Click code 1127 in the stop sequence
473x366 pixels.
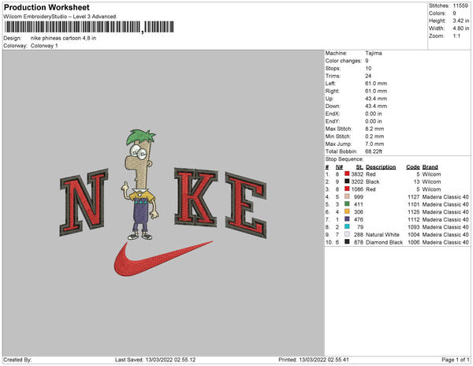pyautogui.click(x=413, y=197)
